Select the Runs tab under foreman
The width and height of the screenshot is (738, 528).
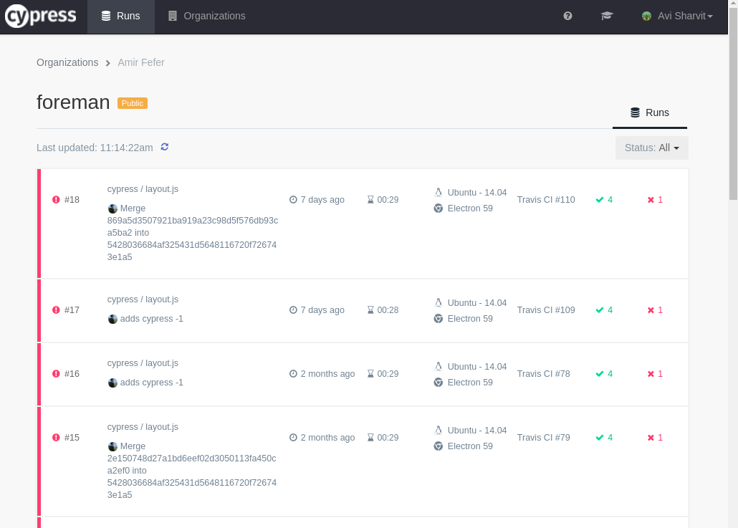tap(650, 113)
